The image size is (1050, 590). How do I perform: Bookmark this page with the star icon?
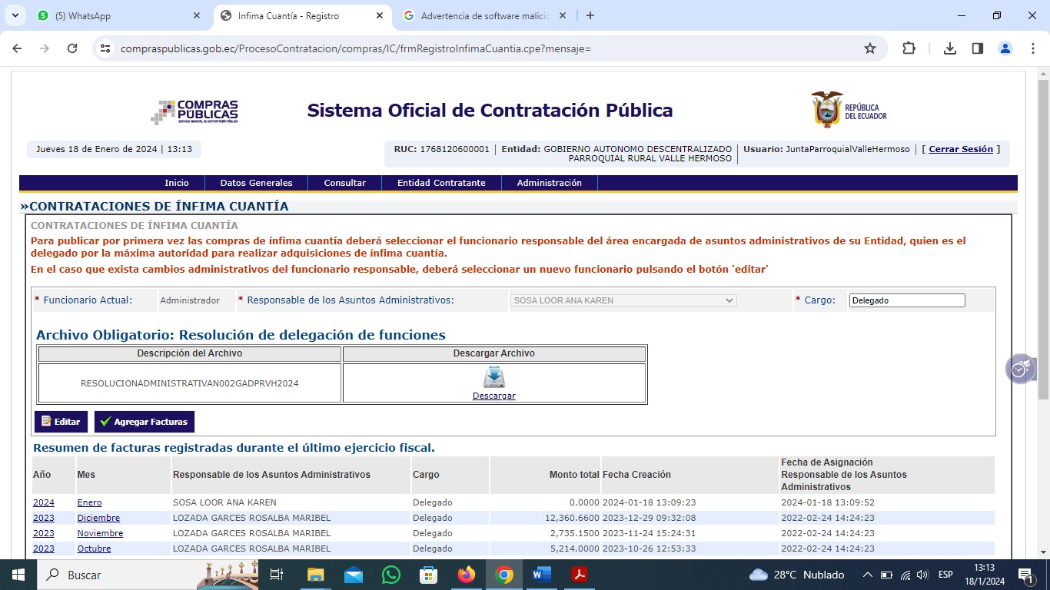pos(870,48)
